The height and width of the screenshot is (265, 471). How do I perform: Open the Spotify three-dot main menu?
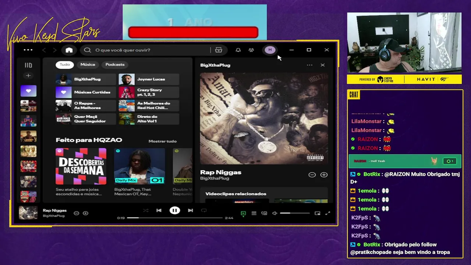click(28, 50)
